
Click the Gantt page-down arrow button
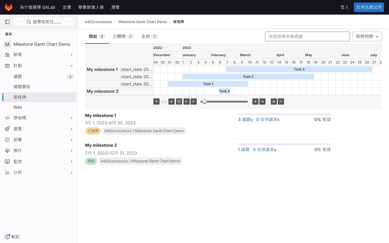coord(171,102)
